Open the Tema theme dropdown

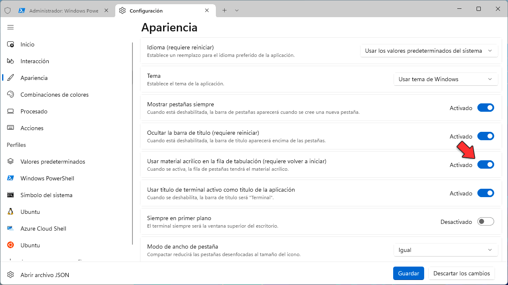pyautogui.click(x=446, y=79)
